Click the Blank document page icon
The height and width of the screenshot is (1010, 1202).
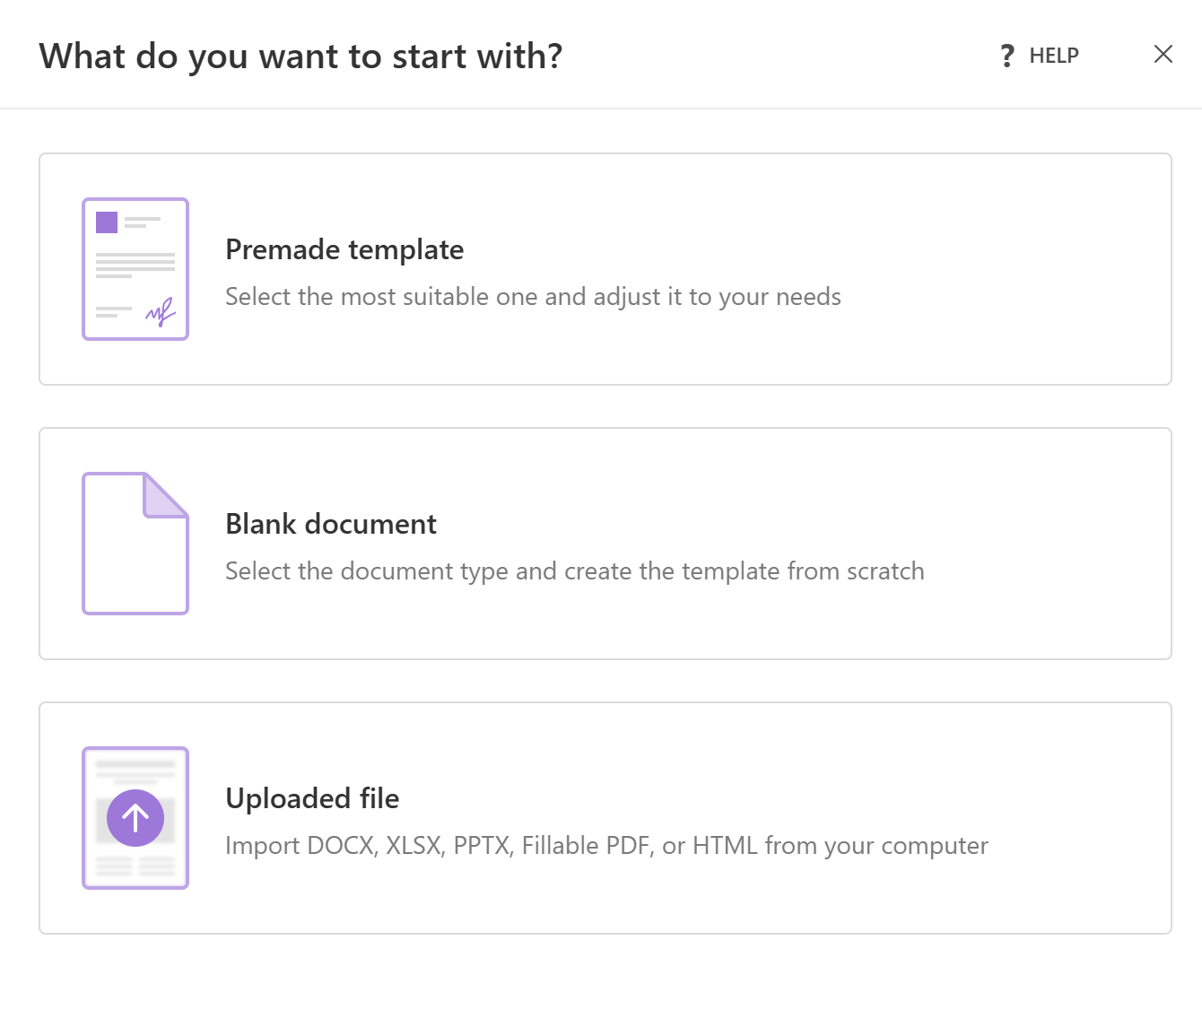click(135, 543)
